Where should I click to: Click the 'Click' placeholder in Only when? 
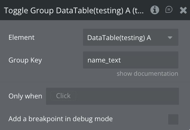[x=63, y=96]
